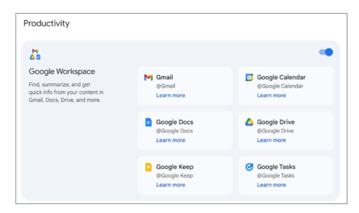This screenshot has width=359, height=213.
Task: Open Learn more link under Gmail
Action: click(171, 95)
